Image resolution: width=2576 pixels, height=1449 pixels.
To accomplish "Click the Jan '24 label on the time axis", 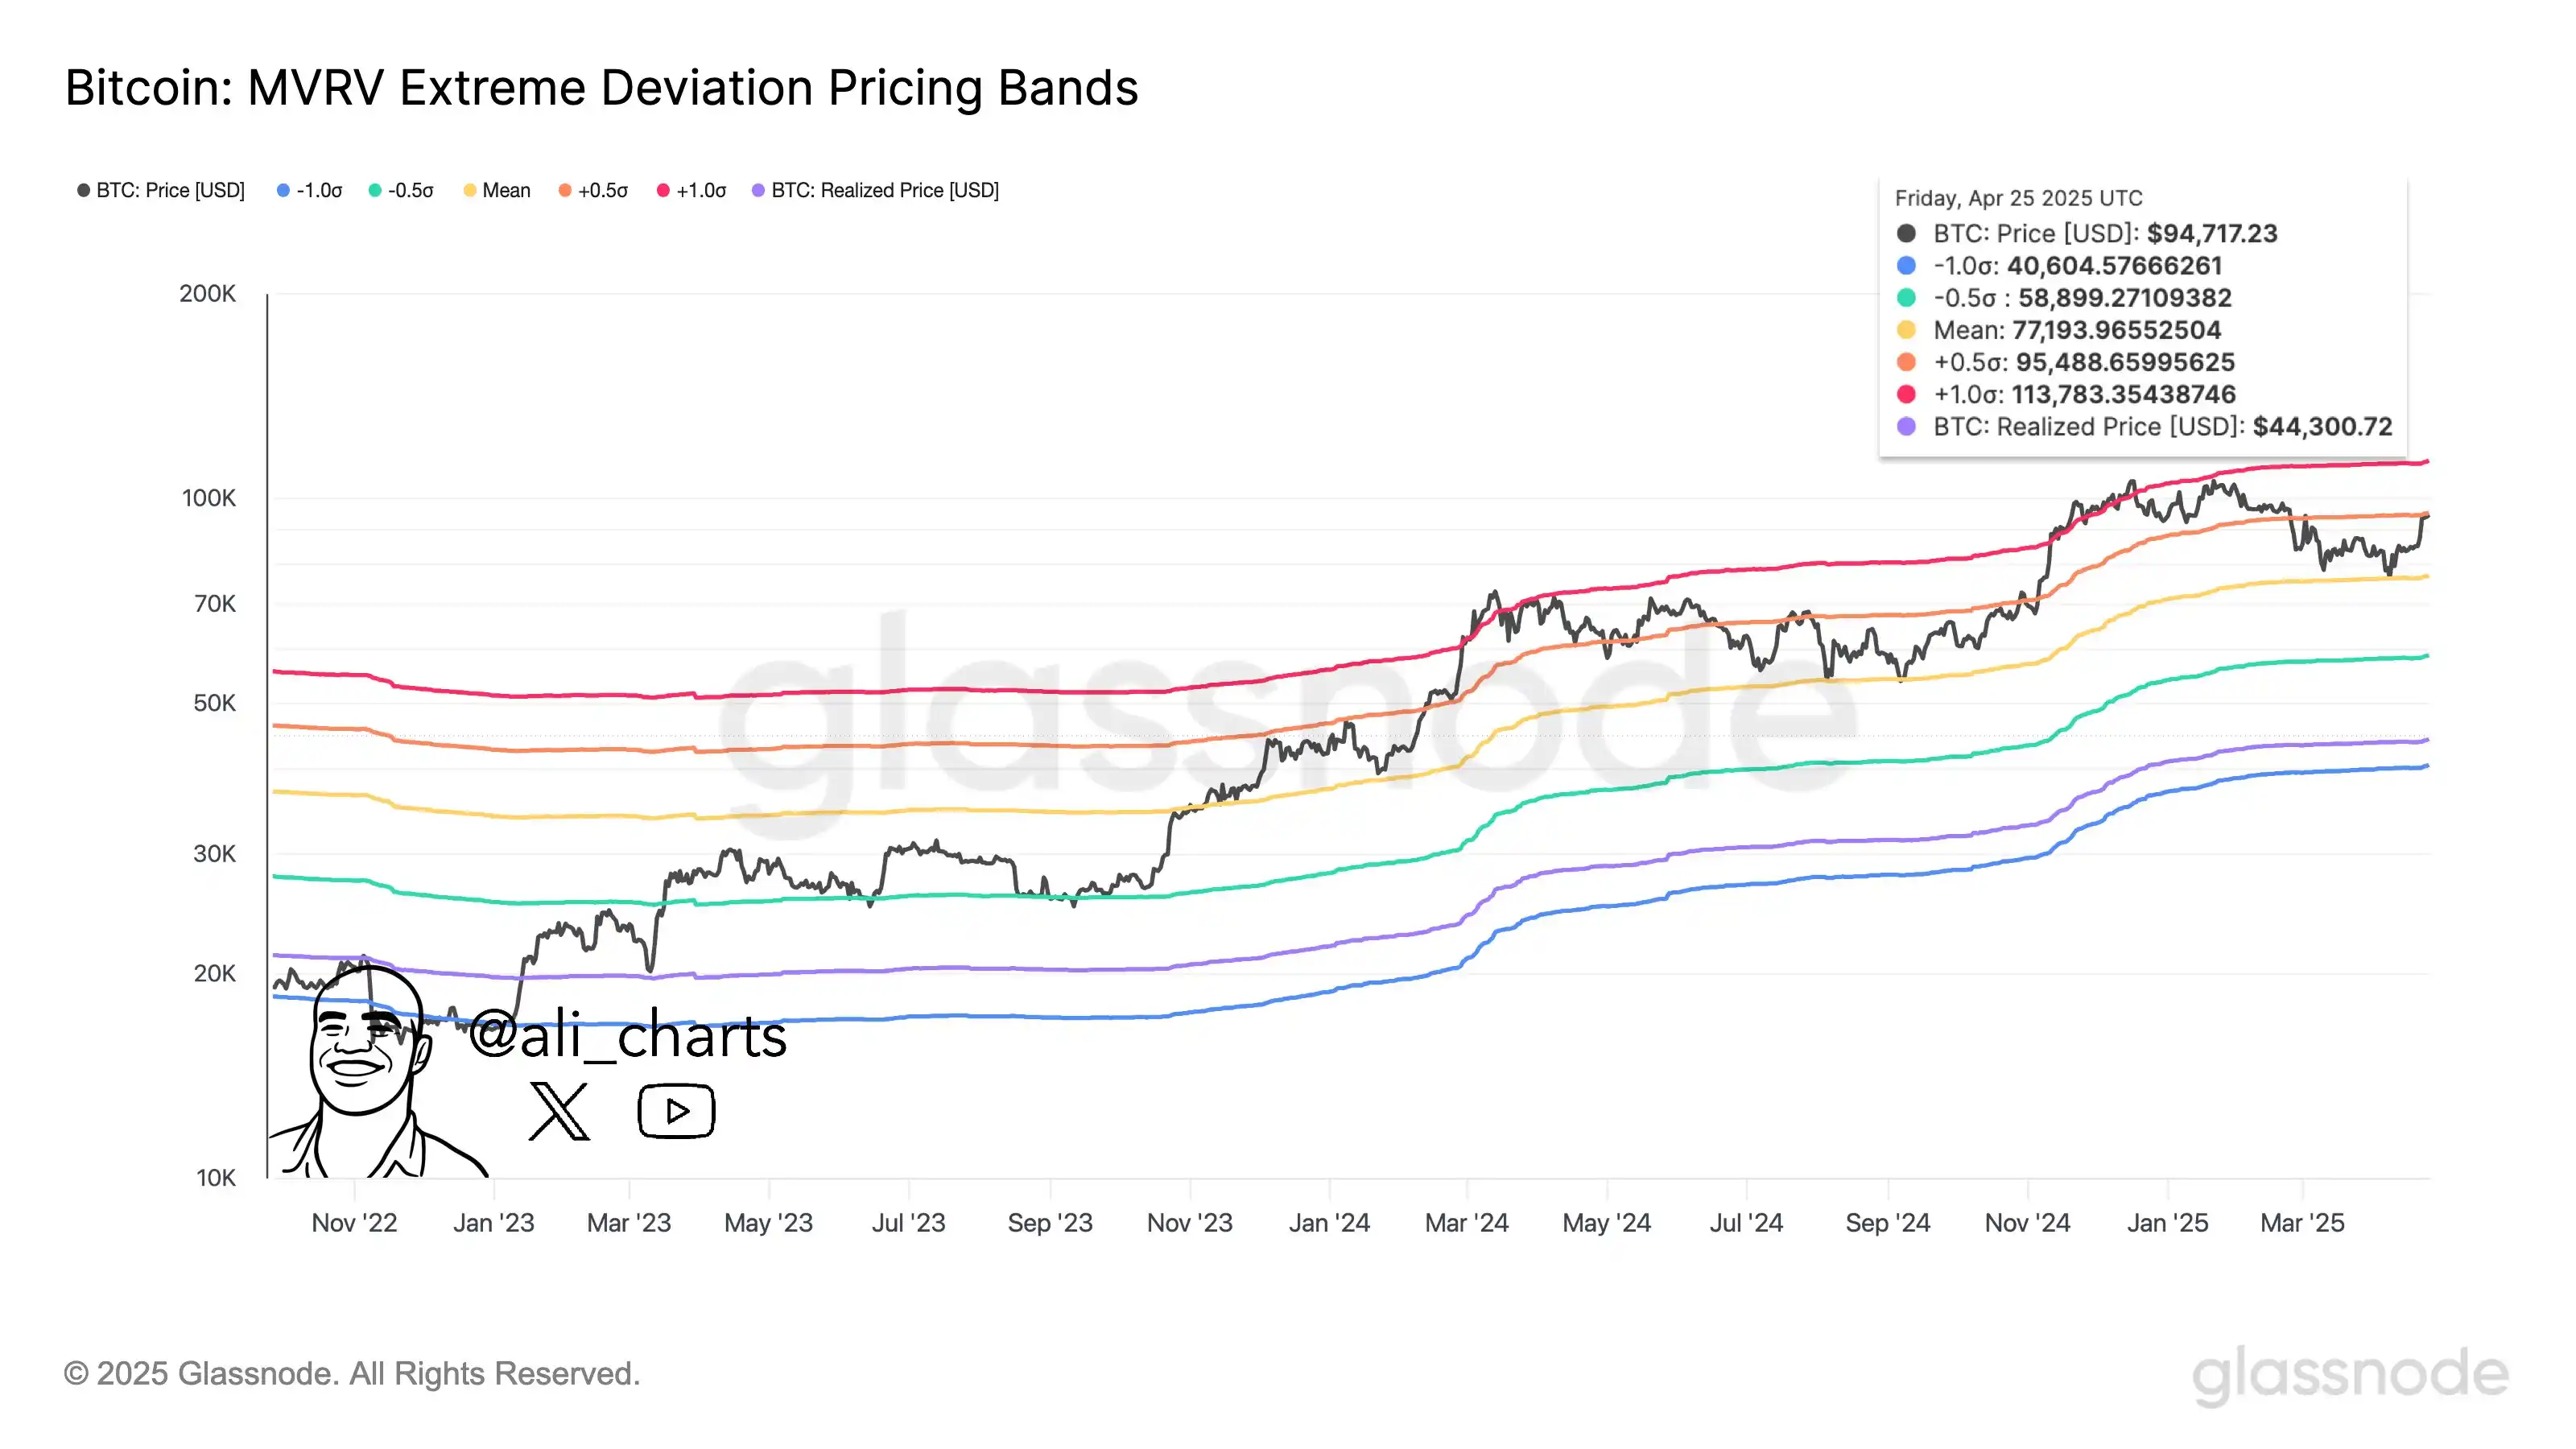I will pos(1329,1223).
